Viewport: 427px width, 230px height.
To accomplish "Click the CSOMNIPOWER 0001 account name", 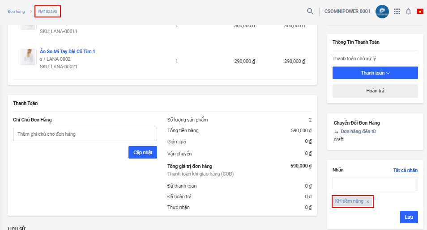I will pos(347,11).
